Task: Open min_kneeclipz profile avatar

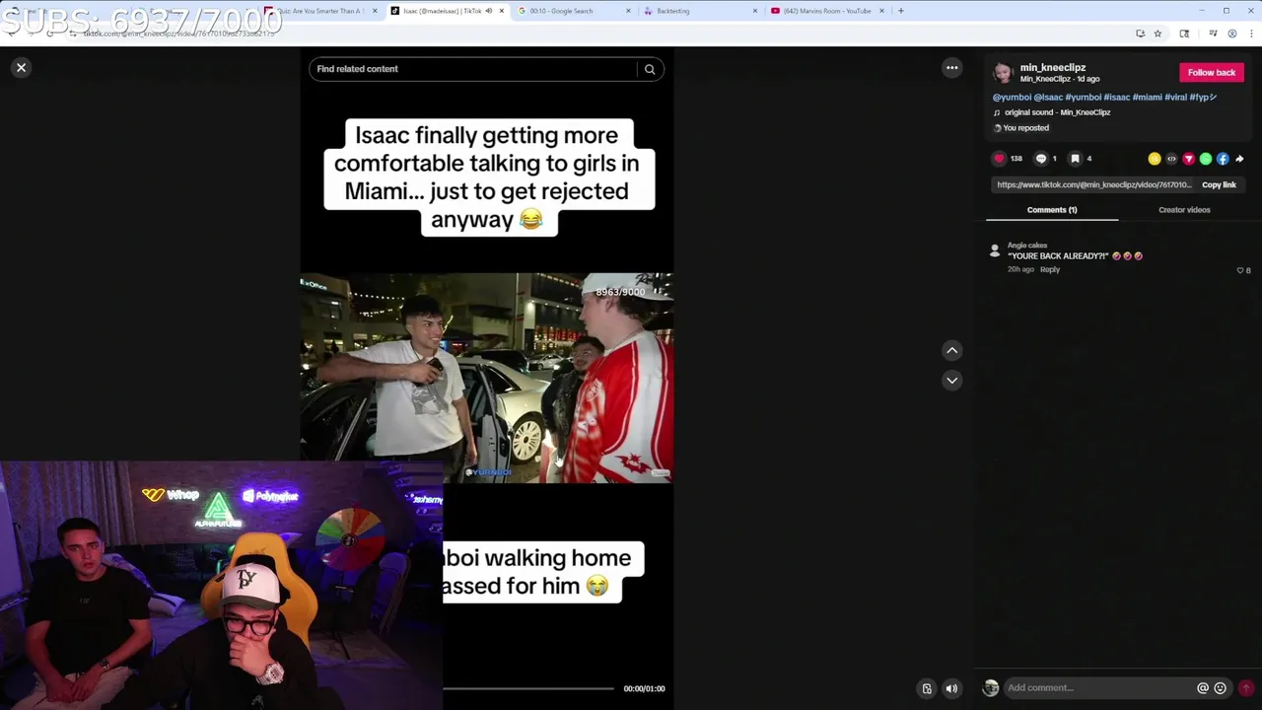Action: point(1003,73)
